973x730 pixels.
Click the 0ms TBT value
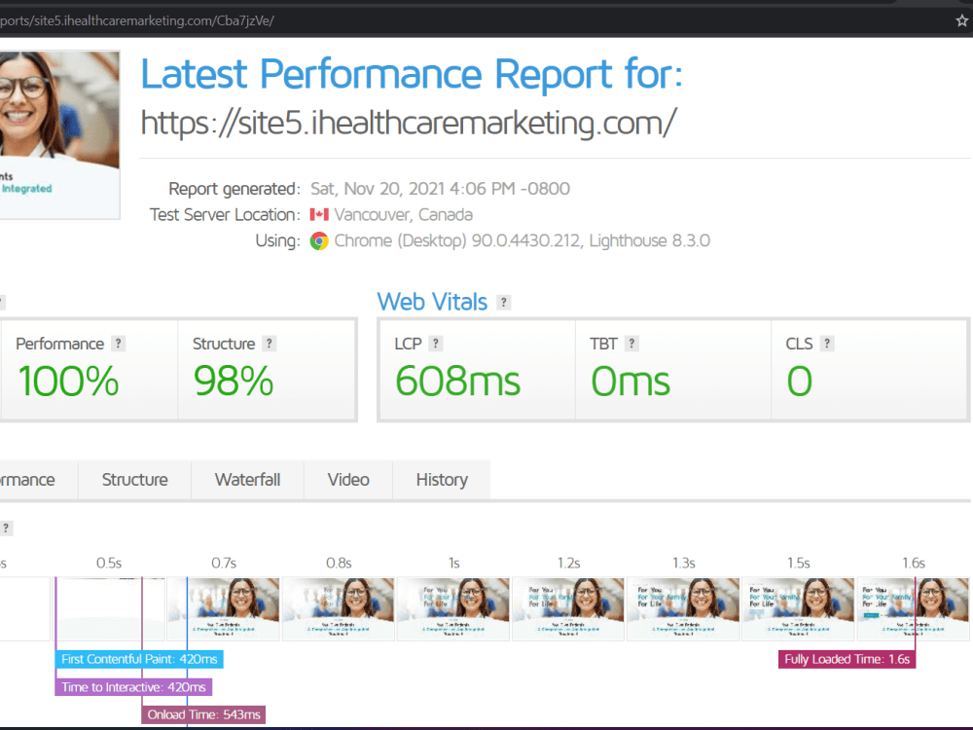pos(631,382)
